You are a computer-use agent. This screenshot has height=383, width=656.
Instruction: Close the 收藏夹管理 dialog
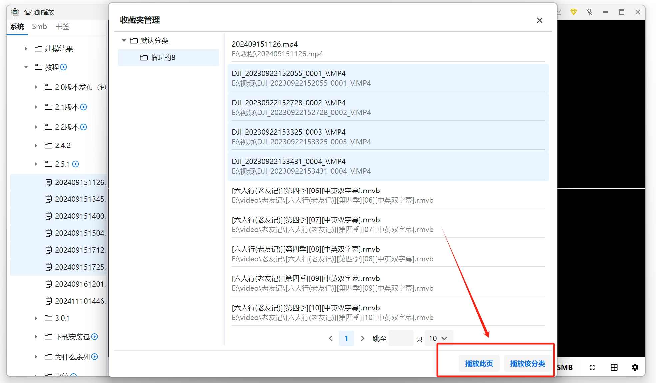point(539,20)
